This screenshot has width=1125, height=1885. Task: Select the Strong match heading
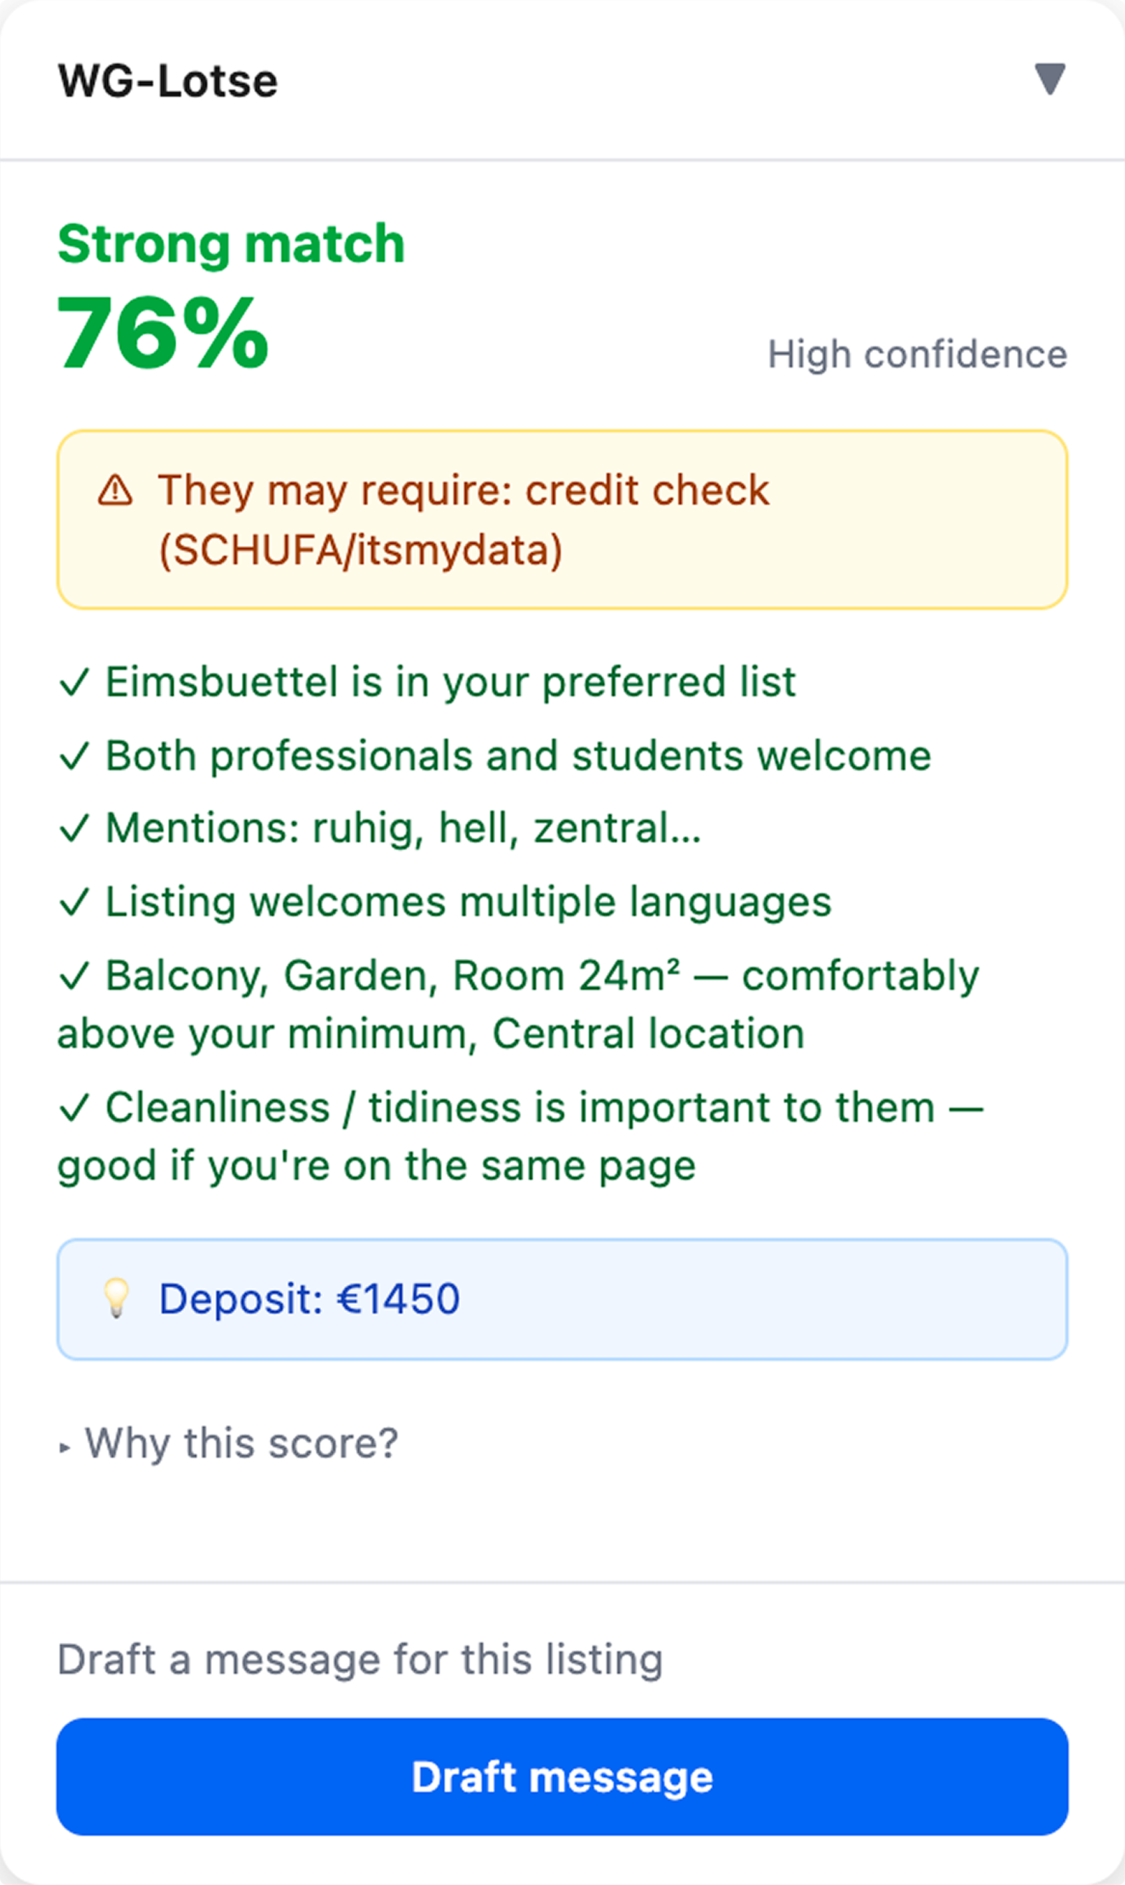[x=231, y=244]
